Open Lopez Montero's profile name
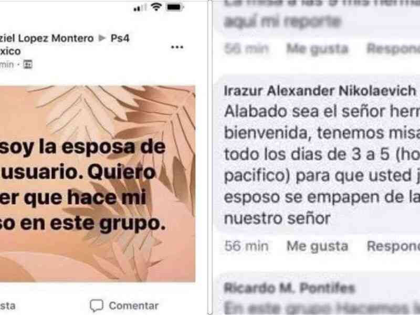 pos(47,38)
